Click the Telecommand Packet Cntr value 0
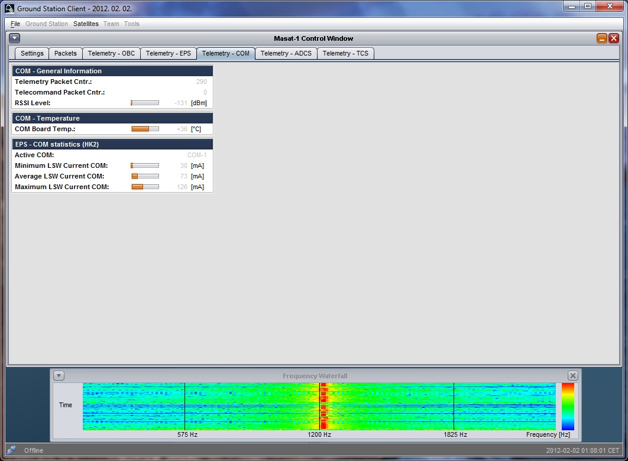 [x=205, y=92]
